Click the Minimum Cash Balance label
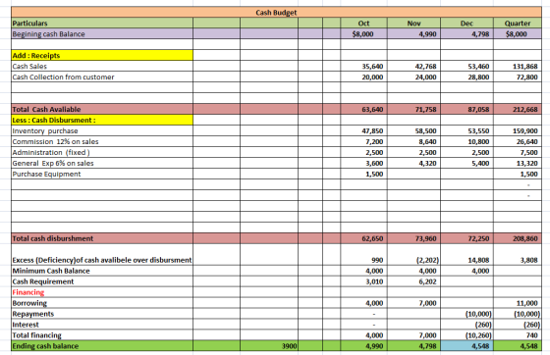 point(51,271)
